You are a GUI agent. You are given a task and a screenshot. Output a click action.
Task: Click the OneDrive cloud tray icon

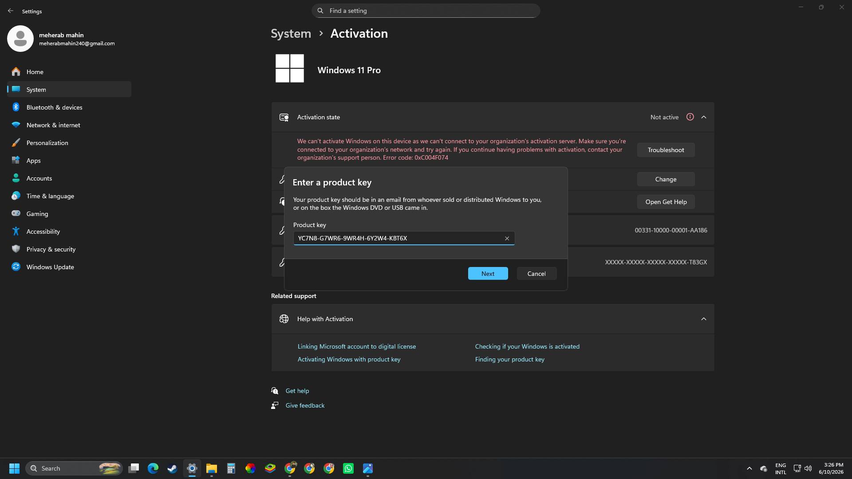(x=764, y=468)
